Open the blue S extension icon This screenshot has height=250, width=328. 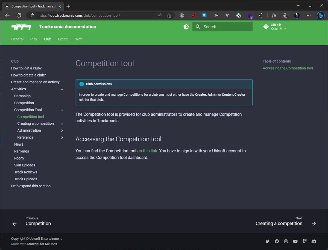coord(204,15)
